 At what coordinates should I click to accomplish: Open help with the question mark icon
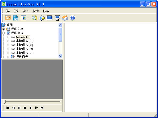click(73, 18)
